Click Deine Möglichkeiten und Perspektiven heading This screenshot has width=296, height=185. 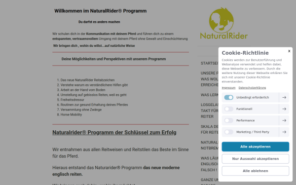[113, 59]
